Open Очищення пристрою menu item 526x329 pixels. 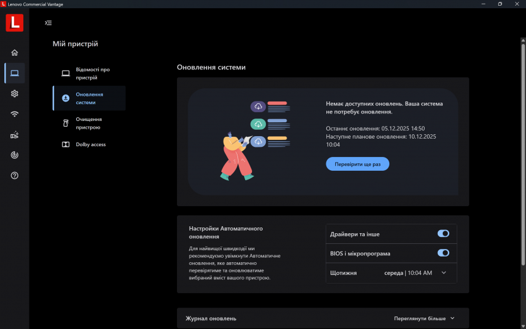pyautogui.click(x=89, y=123)
